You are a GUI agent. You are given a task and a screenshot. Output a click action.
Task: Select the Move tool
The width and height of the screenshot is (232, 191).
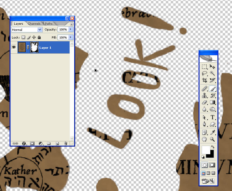pyautogui.click(x=213, y=67)
